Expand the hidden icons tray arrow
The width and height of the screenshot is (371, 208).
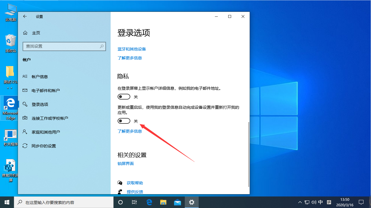[300, 202]
